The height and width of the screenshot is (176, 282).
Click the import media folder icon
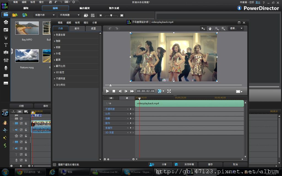point(15,15)
